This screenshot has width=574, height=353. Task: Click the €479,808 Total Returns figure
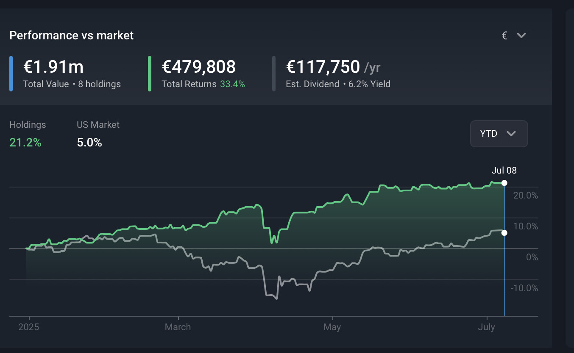pos(199,67)
